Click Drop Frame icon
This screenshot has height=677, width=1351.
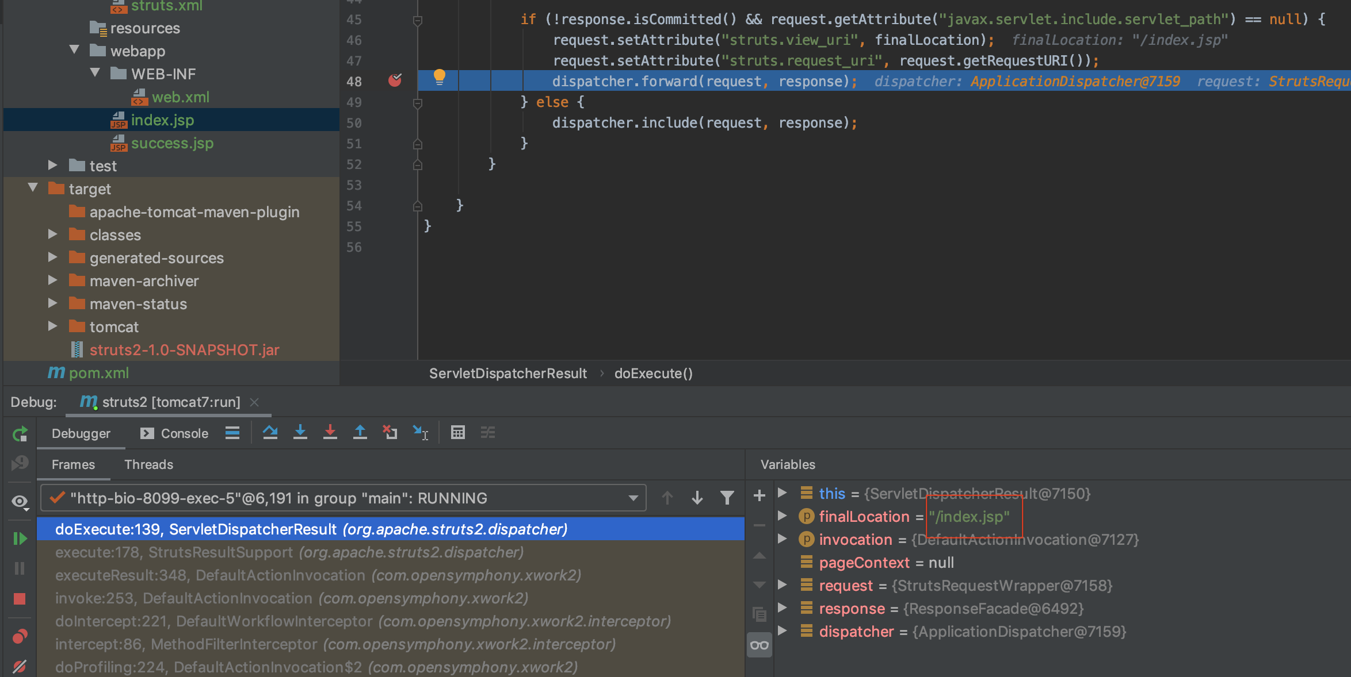click(x=390, y=432)
